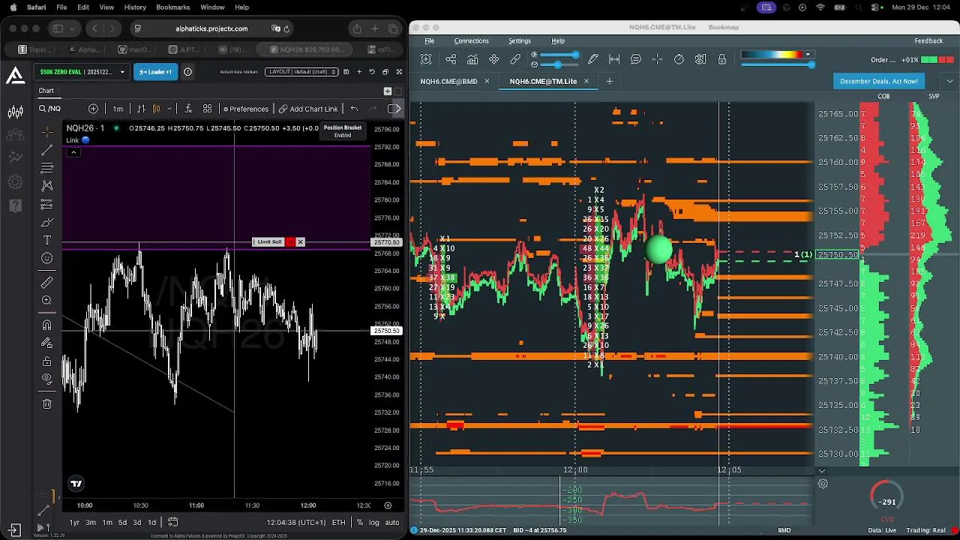
Task: Open Bookmap indicators chart icon
Action: pos(472,59)
